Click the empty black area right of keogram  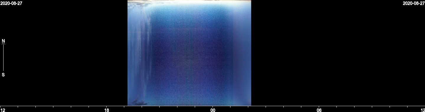pyautogui.click(x=336, y=53)
